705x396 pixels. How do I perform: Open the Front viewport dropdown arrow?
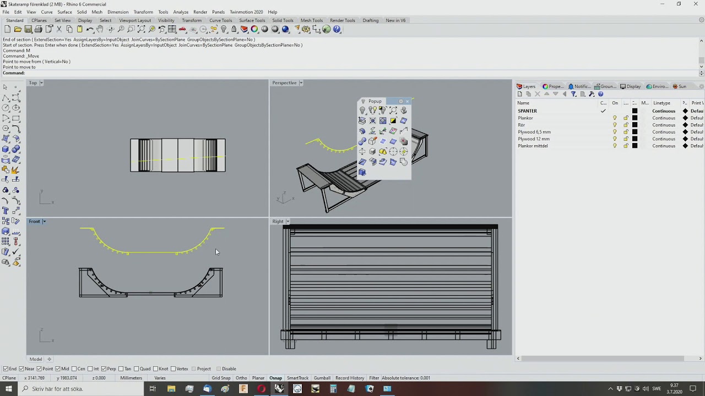(44, 222)
